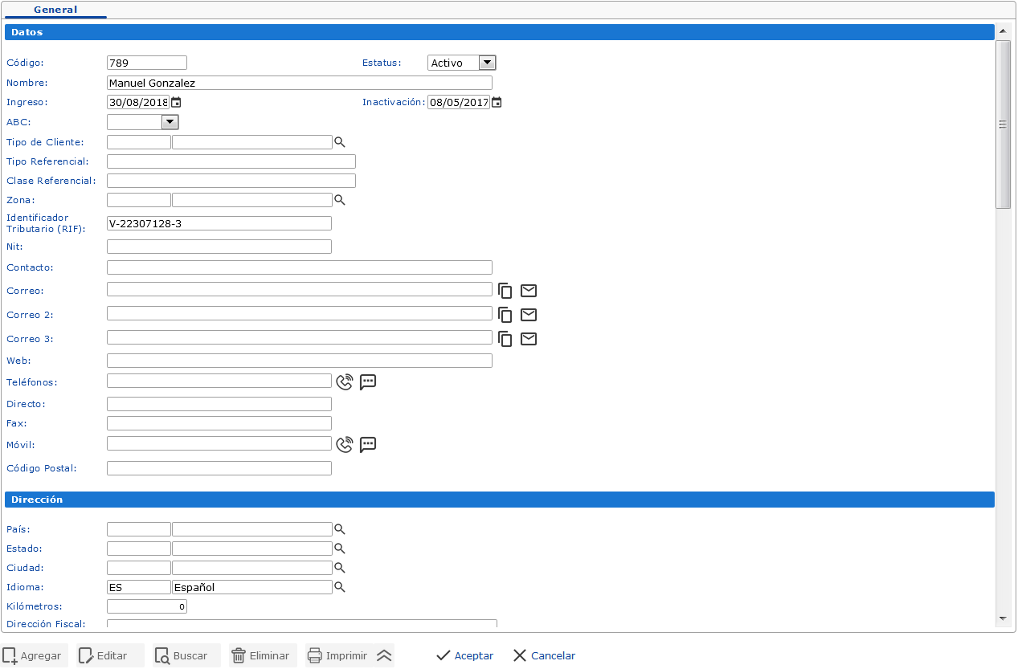This screenshot has width=1022, height=669.
Task: Click the Correo input field
Action: [x=300, y=289]
